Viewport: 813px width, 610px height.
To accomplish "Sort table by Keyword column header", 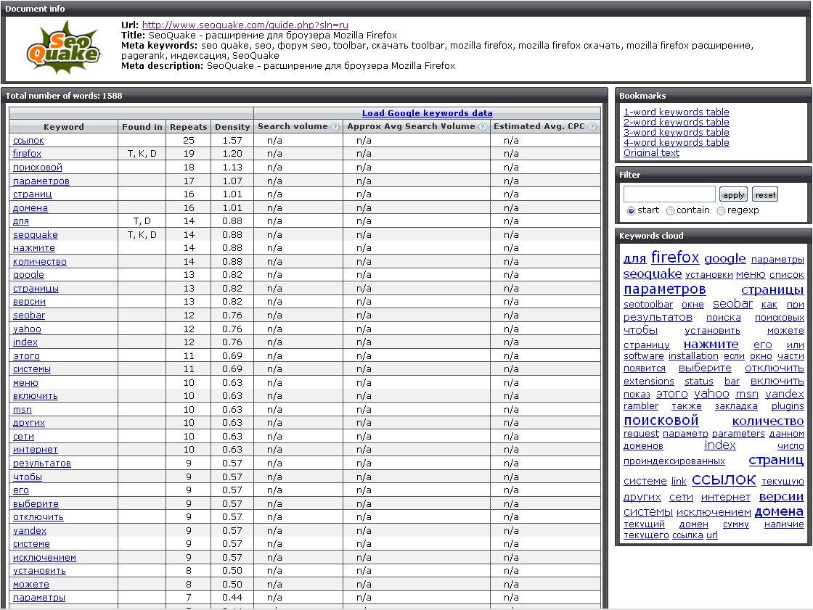I will pos(64,127).
